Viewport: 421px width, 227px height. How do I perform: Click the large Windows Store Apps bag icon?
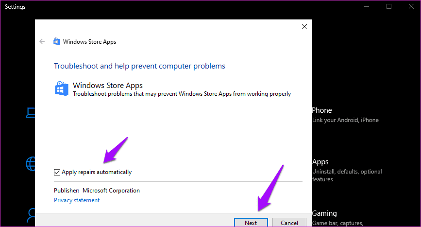pos(62,88)
